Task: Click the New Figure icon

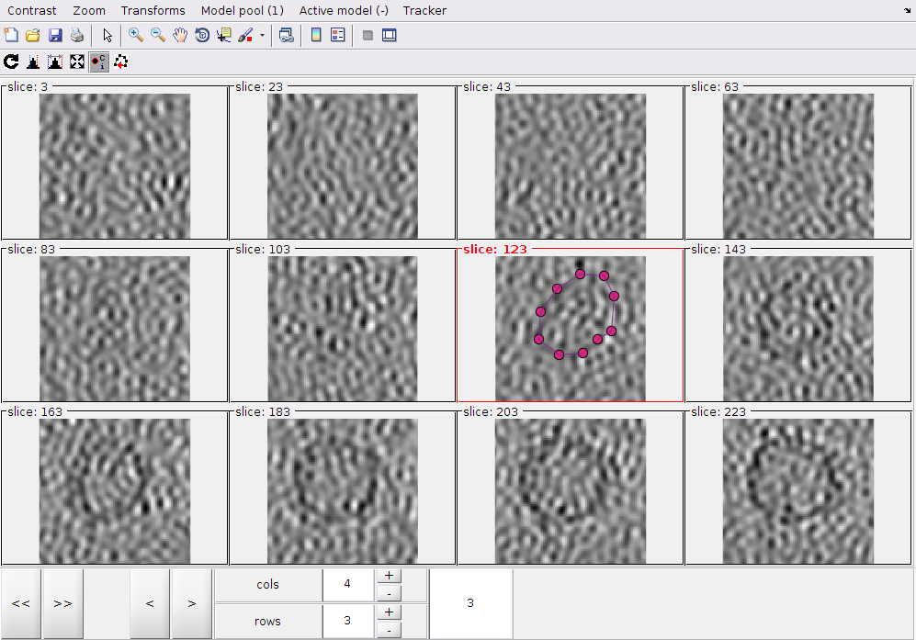Action: [x=11, y=35]
